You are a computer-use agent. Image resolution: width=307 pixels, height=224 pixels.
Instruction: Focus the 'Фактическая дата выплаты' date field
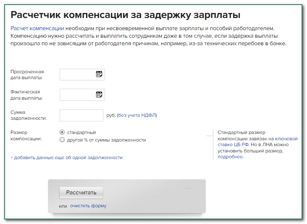point(77,95)
